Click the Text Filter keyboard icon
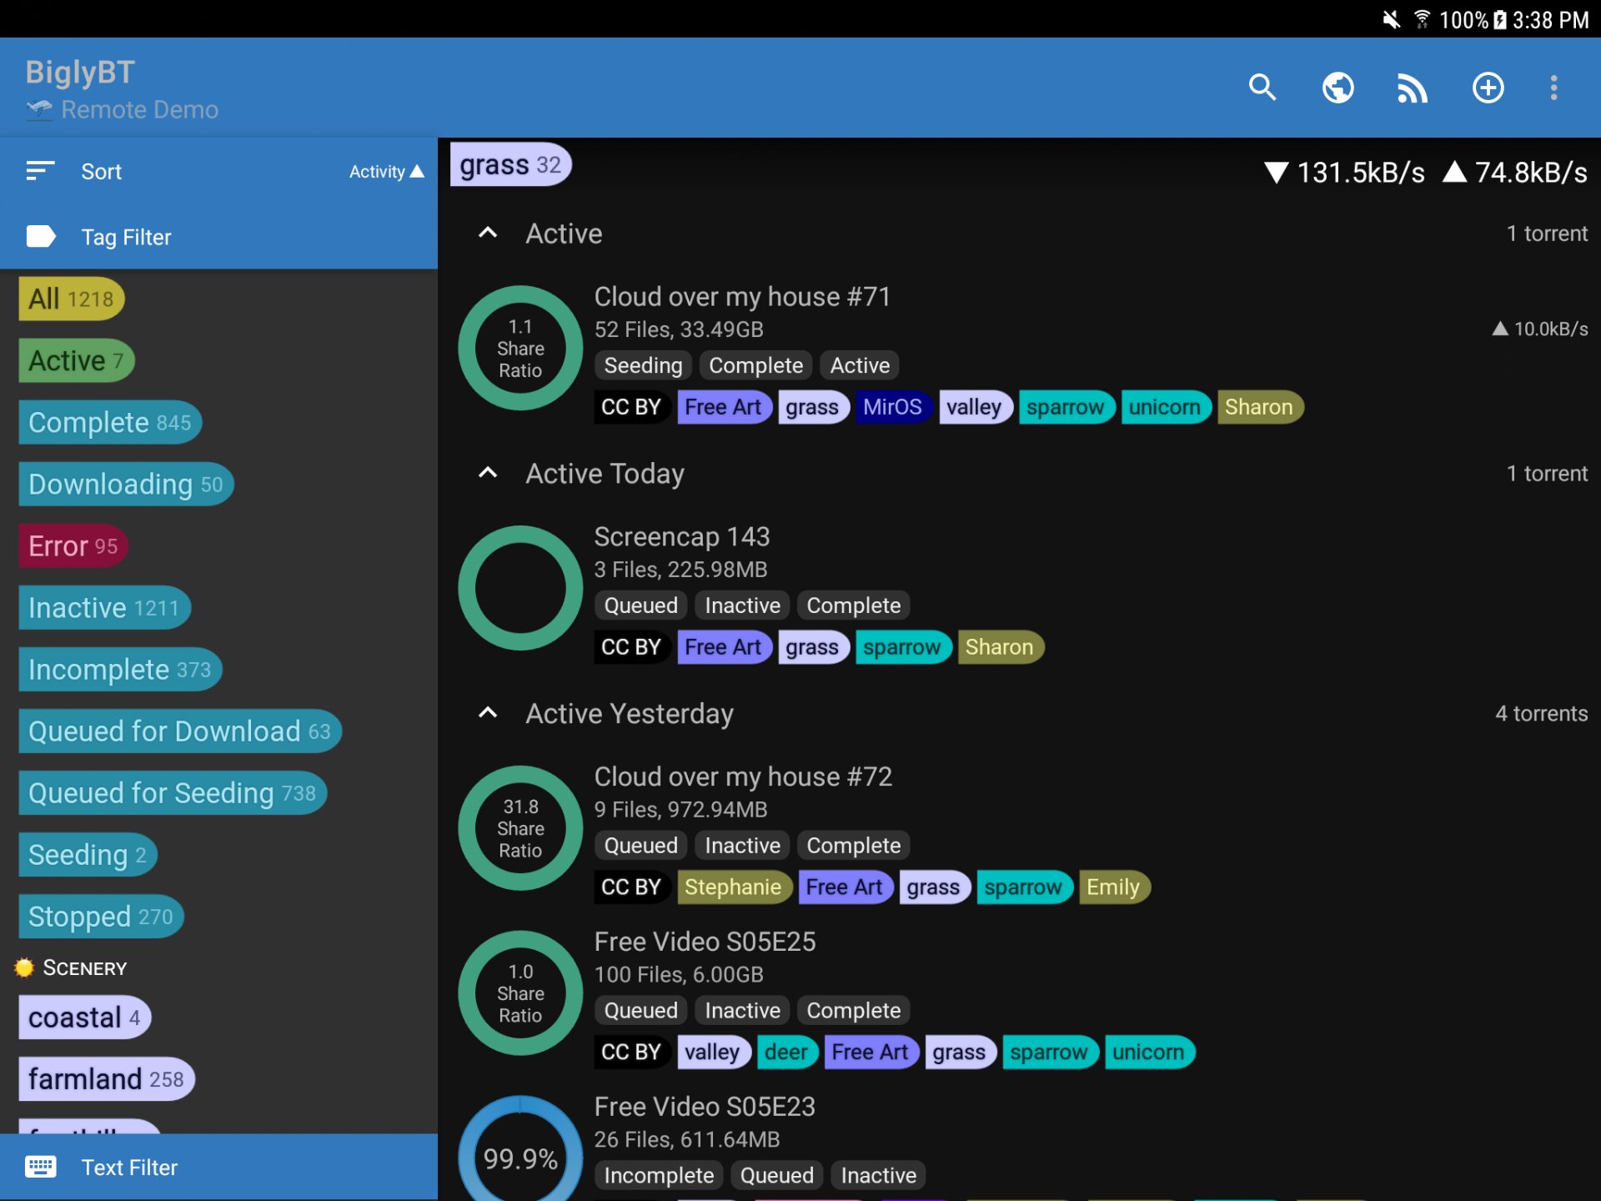This screenshot has width=1601, height=1201. coord(40,1167)
